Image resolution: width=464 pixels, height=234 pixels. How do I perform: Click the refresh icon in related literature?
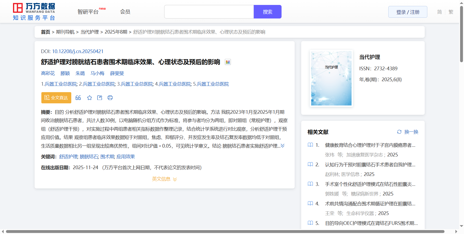click(x=399, y=132)
